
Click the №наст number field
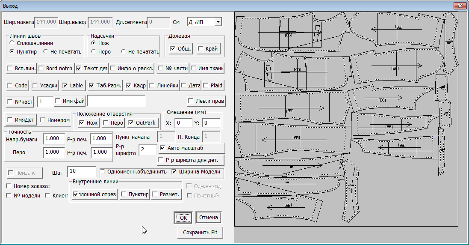[45, 102]
